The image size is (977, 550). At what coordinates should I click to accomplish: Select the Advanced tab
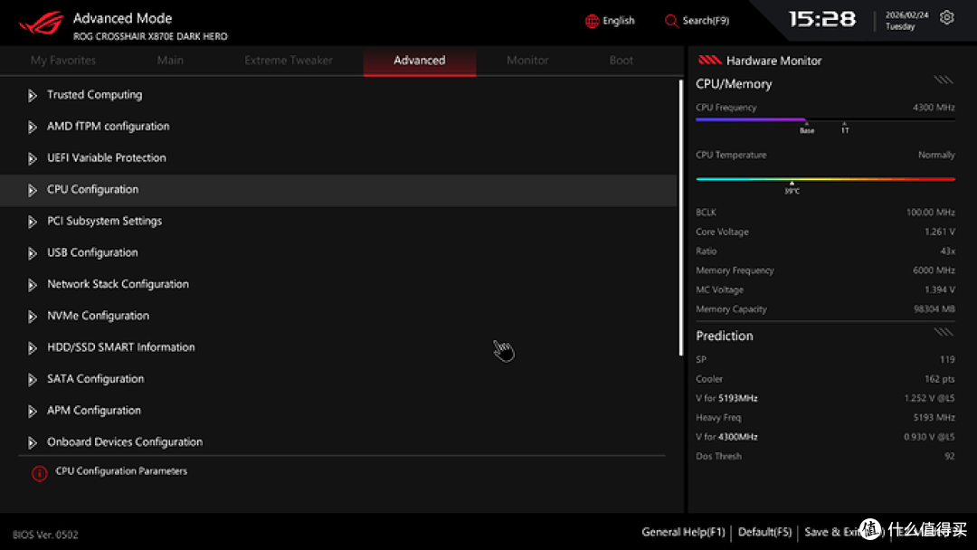tap(420, 61)
